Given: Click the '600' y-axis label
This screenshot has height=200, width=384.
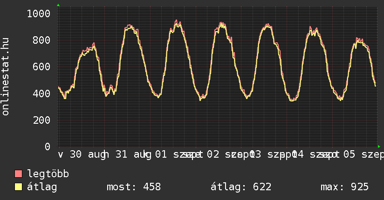Looking at the screenshot, I should (41, 67).
